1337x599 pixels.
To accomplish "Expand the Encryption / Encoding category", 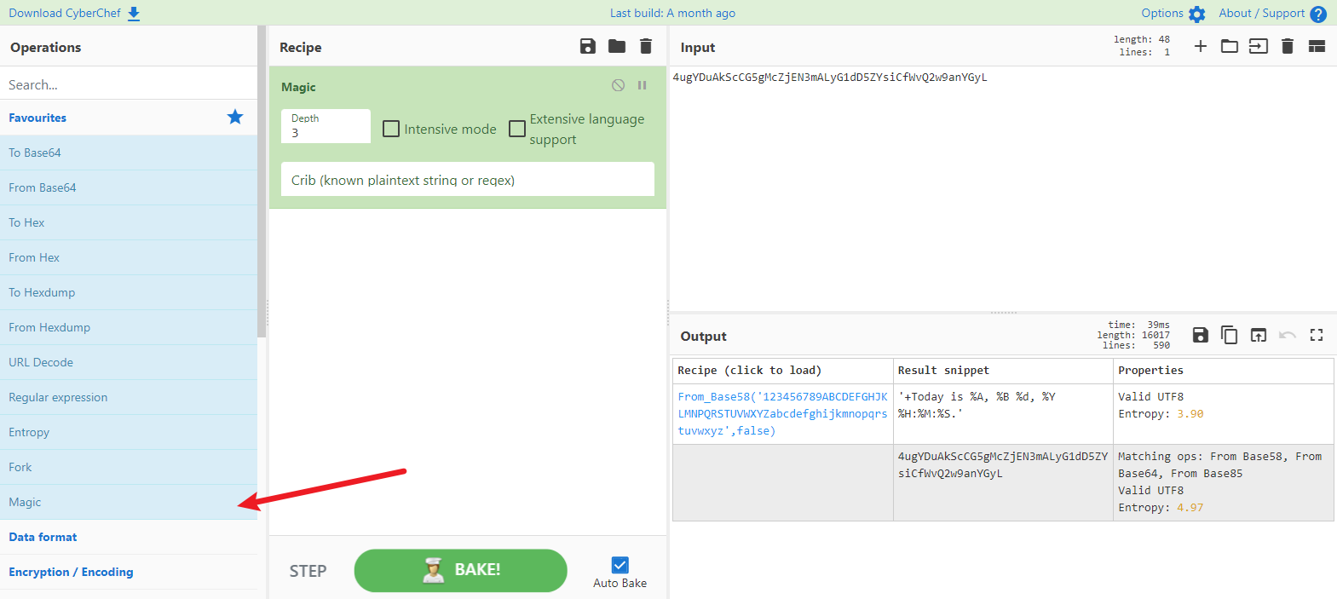I will point(128,572).
